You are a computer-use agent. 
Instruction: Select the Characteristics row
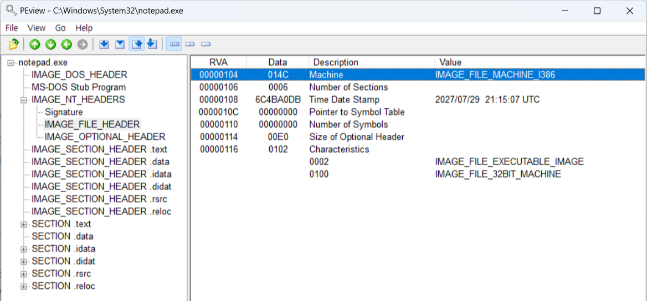pyautogui.click(x=418, y=149)
